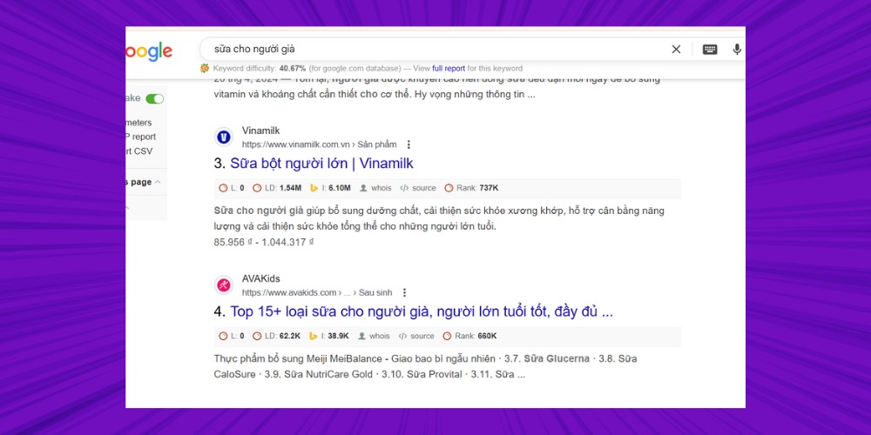Toggle the green switch in sidebar
Viewport: 871px width, 435px height.
tap(154, 99)
